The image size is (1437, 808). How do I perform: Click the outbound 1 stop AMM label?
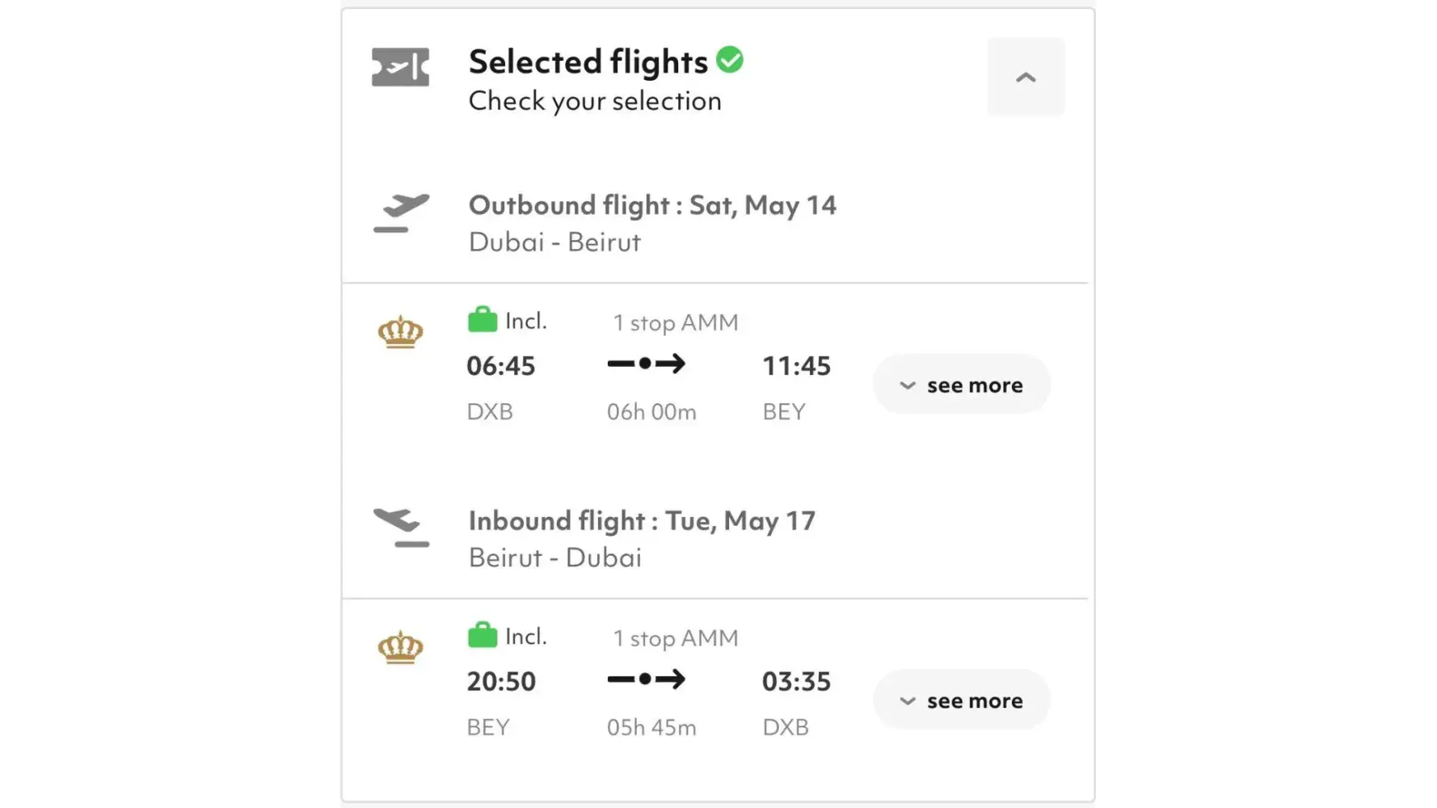point(676,322)
